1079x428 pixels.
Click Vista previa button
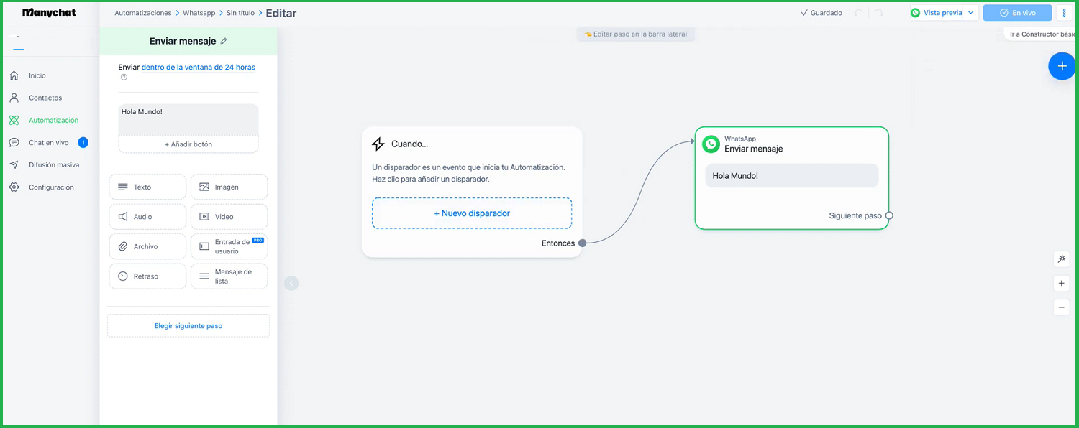(937, 13)
